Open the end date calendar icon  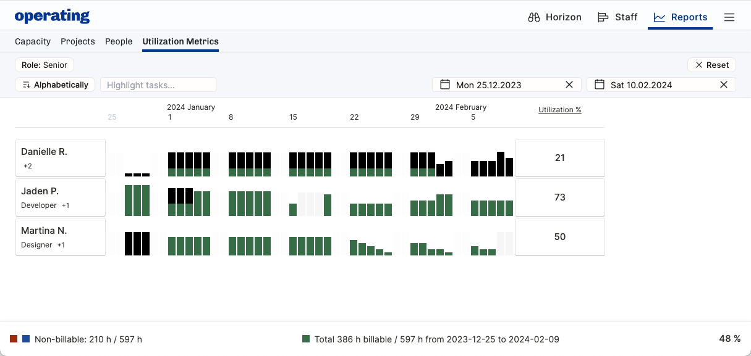(x=599, y=85)
